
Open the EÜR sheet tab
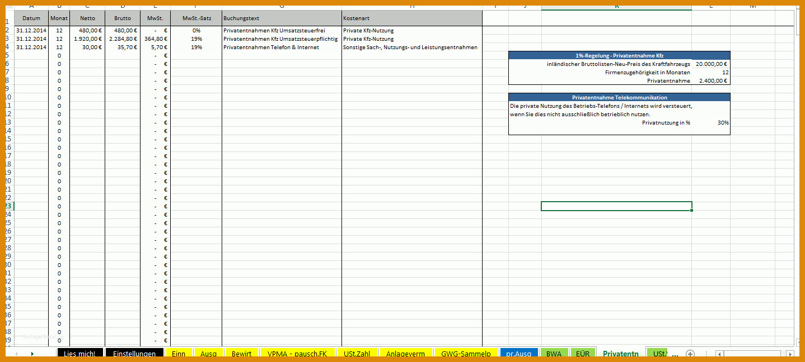(582, 354)
